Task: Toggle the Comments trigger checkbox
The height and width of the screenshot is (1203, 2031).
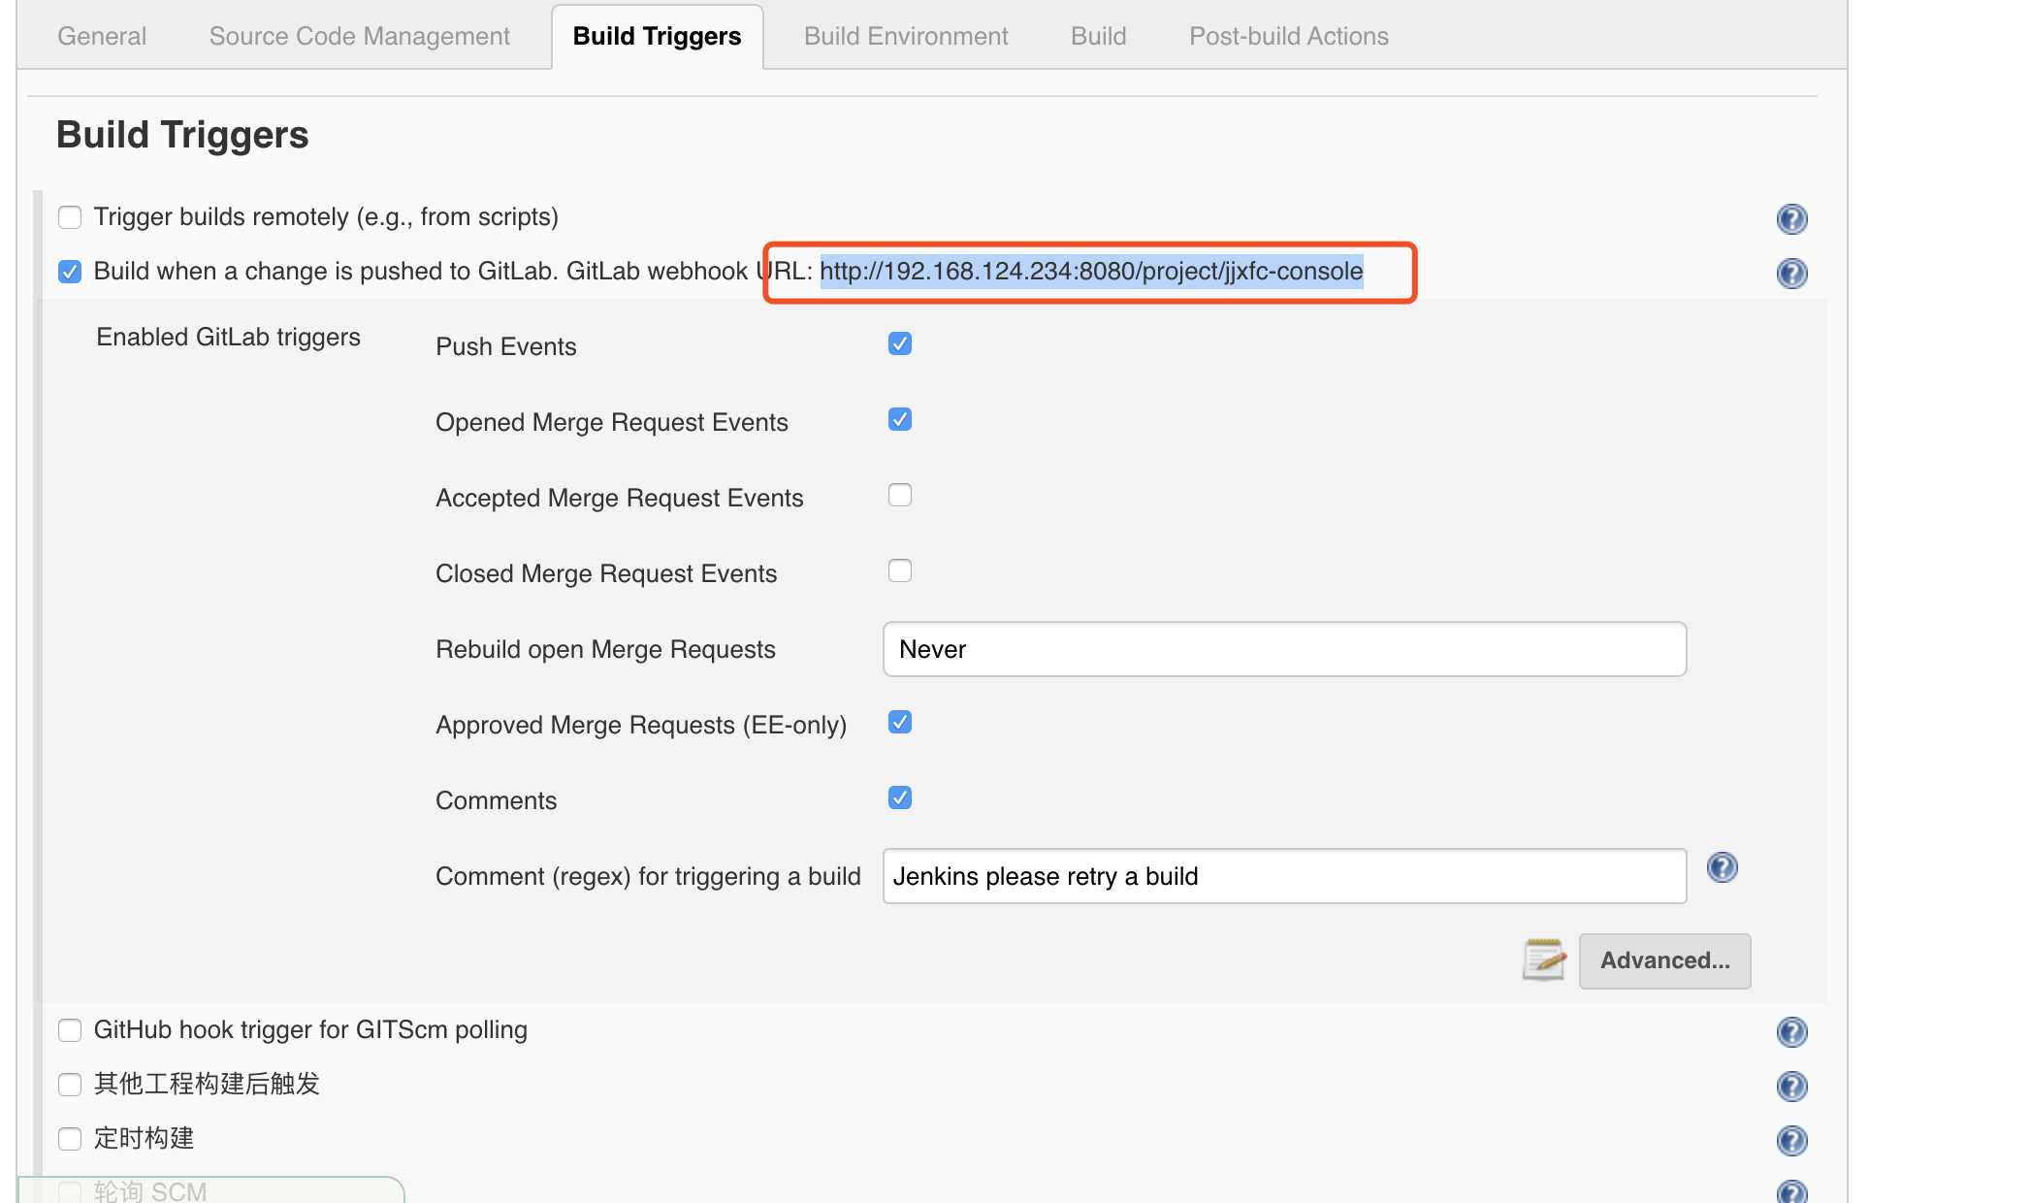Action: (x=900, y=797)
